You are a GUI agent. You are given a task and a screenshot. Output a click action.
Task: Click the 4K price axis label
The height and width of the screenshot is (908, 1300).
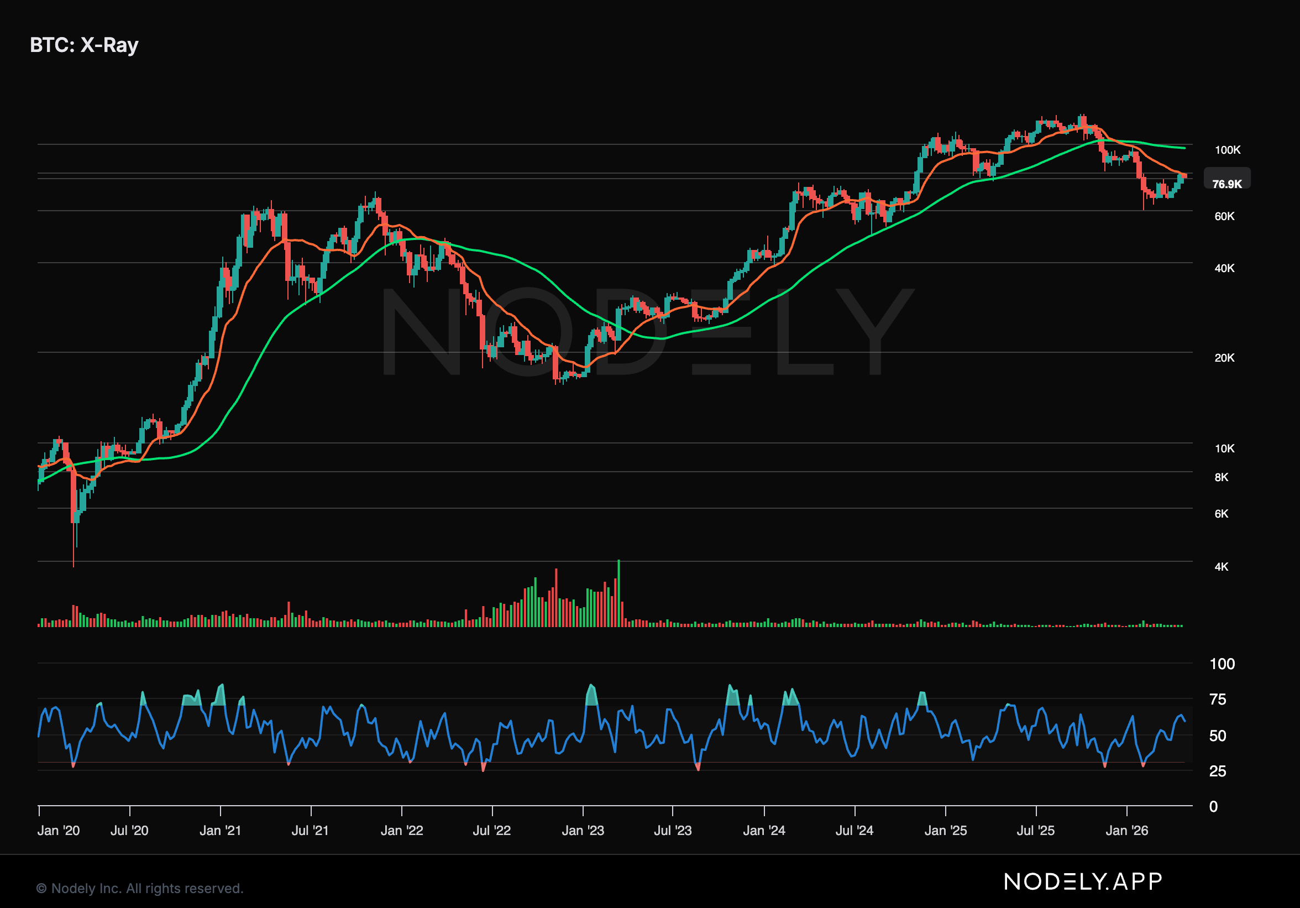1222,566
